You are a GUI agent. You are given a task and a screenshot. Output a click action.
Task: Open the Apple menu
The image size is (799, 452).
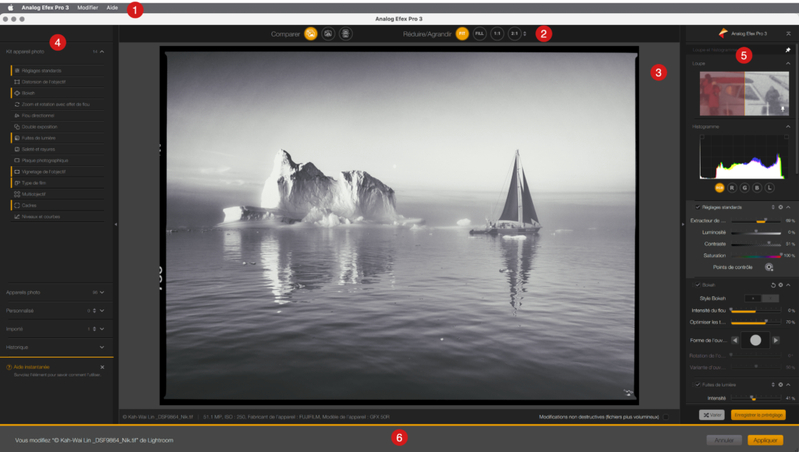(10, 8)
